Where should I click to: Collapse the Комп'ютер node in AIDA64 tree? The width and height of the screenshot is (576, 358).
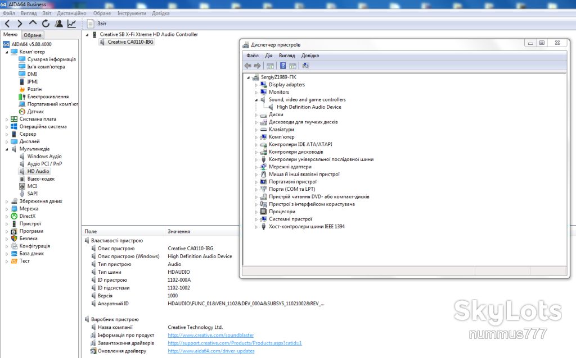click(x=7, y=52)
